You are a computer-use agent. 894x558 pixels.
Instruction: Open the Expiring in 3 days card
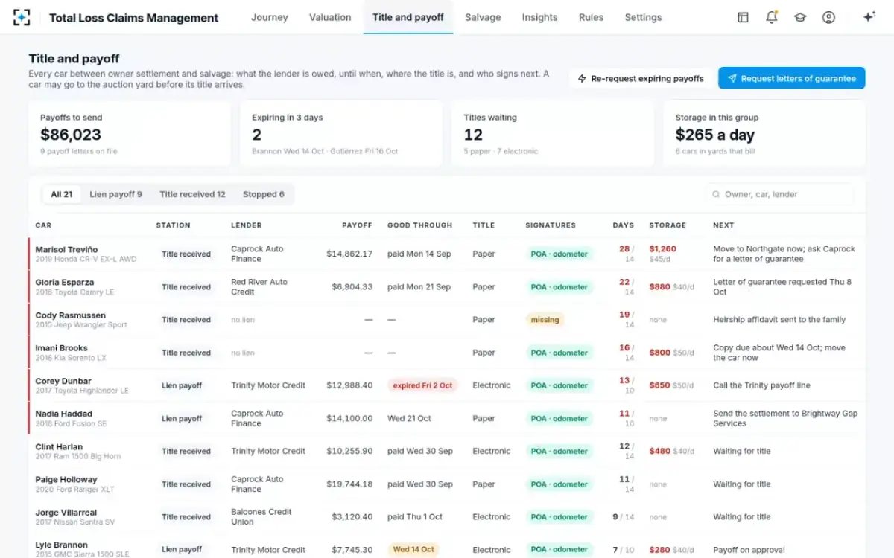[341, 134]
